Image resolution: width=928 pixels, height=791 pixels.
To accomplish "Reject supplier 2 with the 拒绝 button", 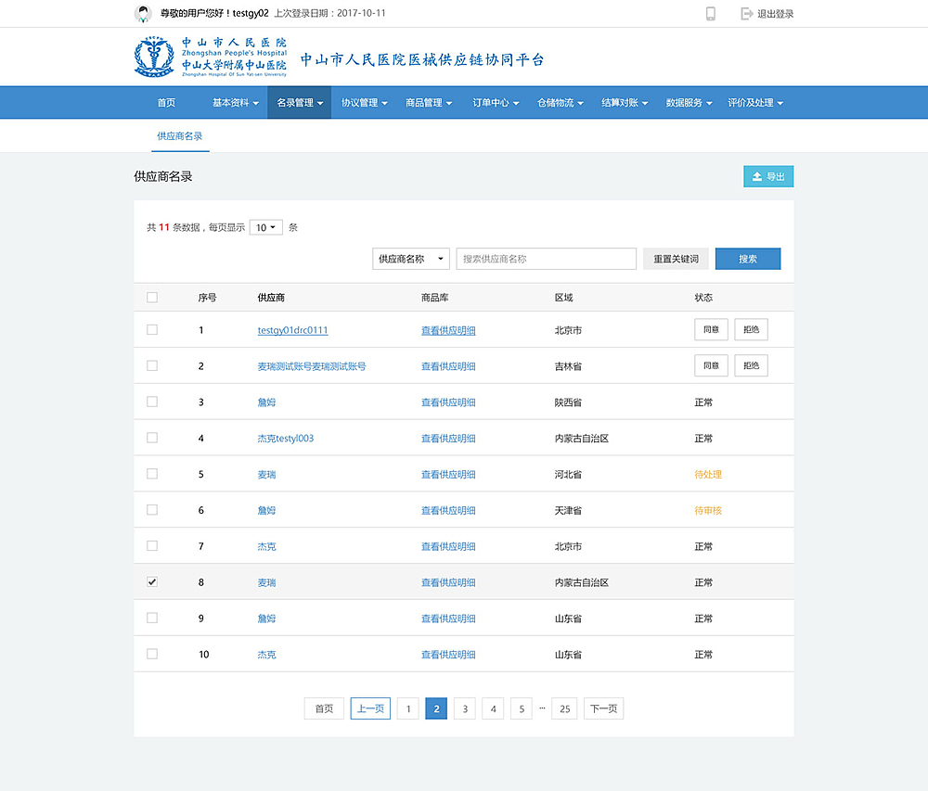I will pos(751,364).
